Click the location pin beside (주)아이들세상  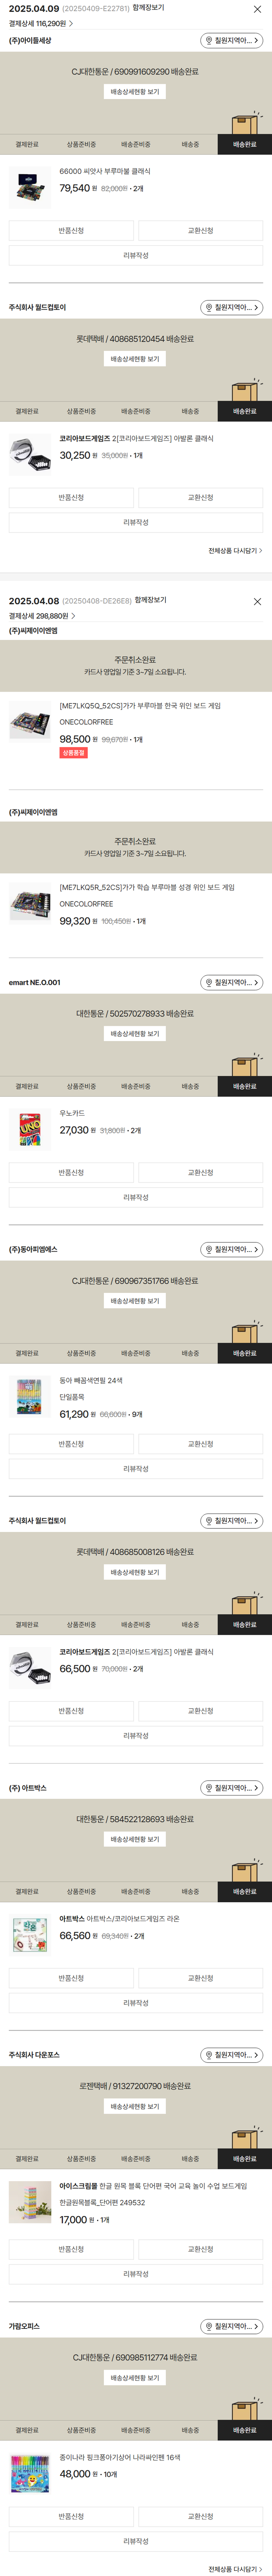(209, 41)
